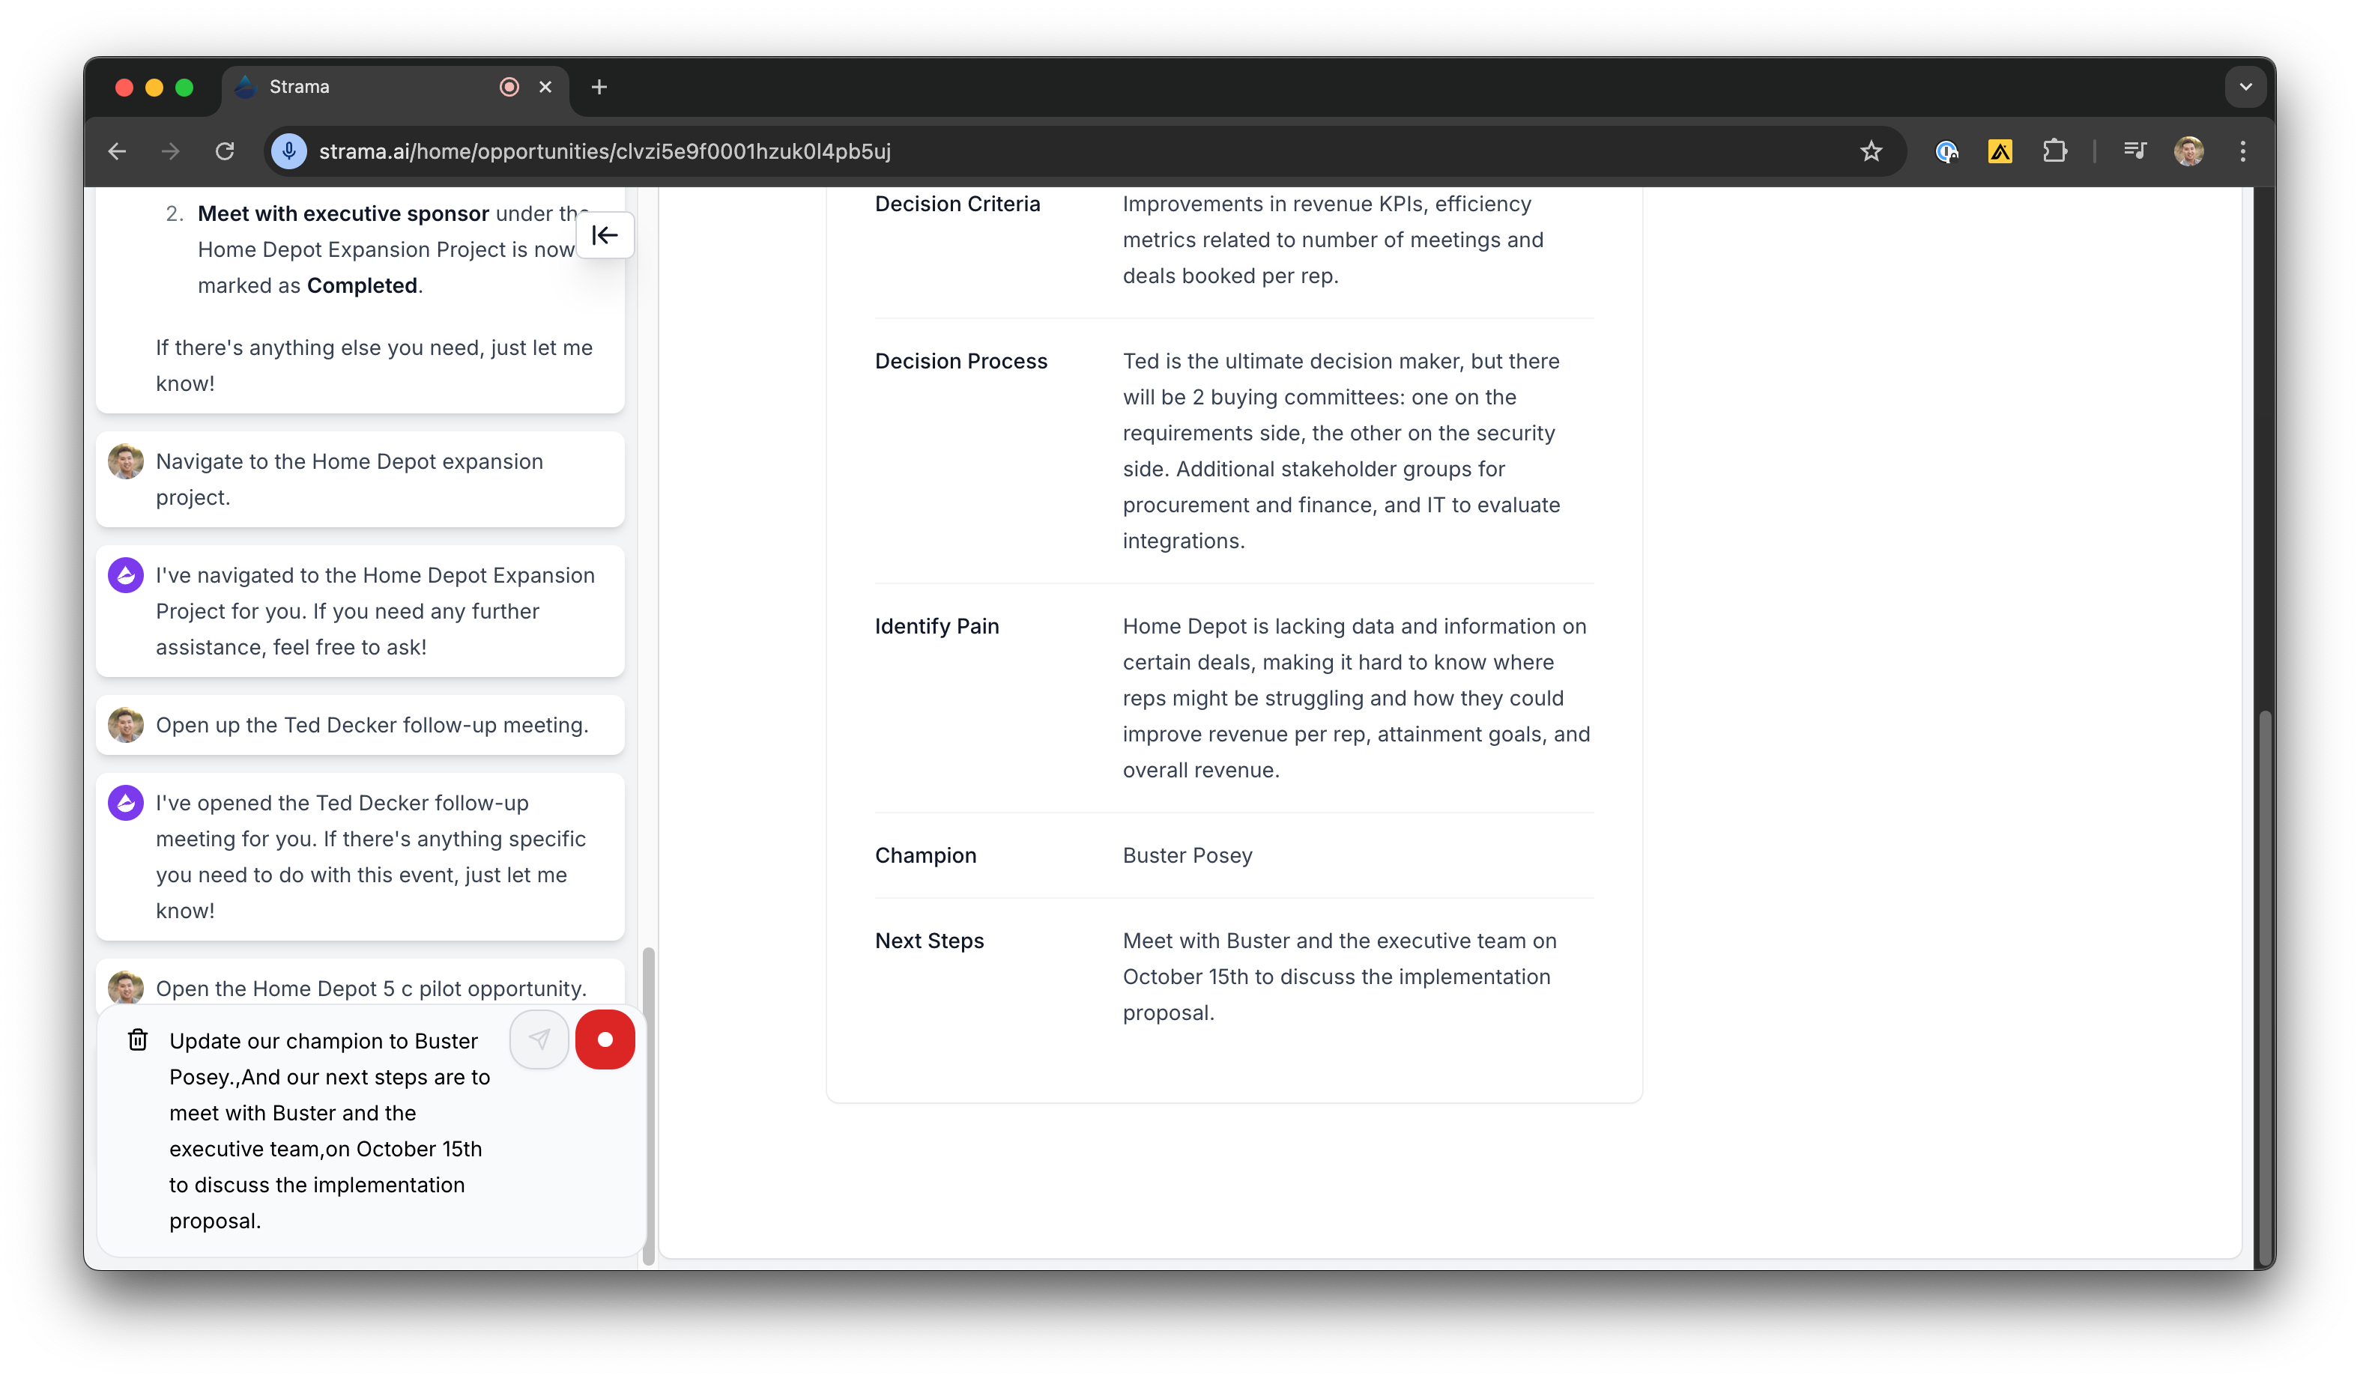Click the "Completed" status word in chat
Screen dimensions: 2360x1381
coord(361,285)
